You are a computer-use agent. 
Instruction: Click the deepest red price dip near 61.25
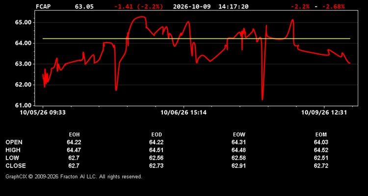tap(262, 99)
